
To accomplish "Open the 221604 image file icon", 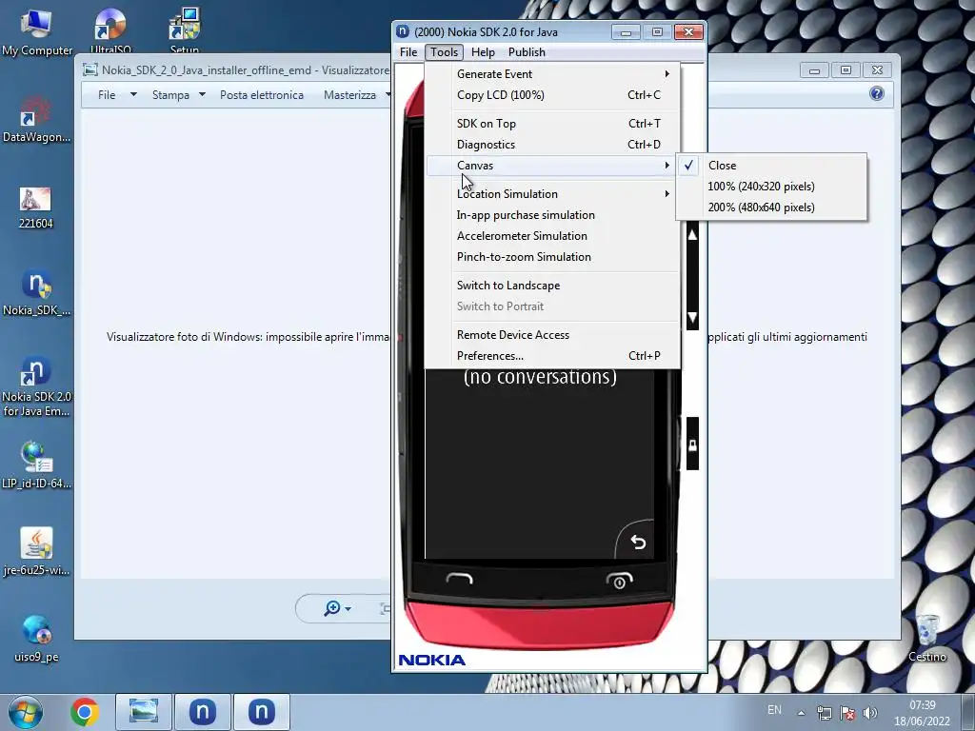I will pyautogui.click(x=35, y=207).
